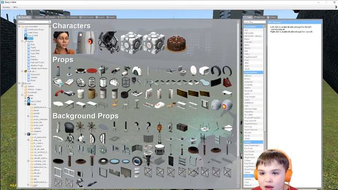This screenshot has width=338, height=190.
Task: Collapse the Portal 2 games tree node
Action: [25, 134]
